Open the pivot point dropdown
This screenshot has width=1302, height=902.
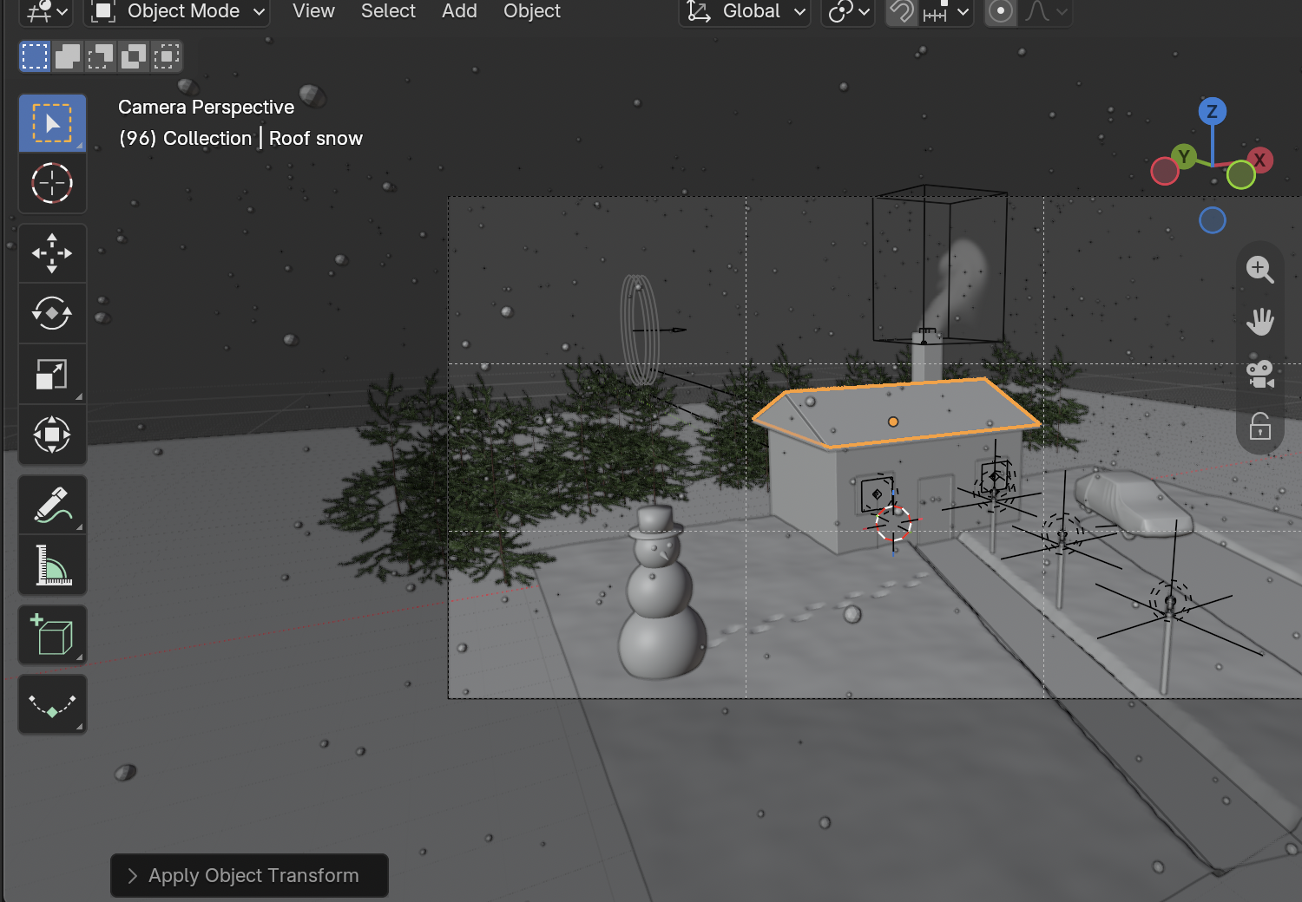848,12
